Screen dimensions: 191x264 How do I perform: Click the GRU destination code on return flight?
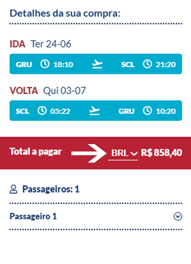(126, 111)
